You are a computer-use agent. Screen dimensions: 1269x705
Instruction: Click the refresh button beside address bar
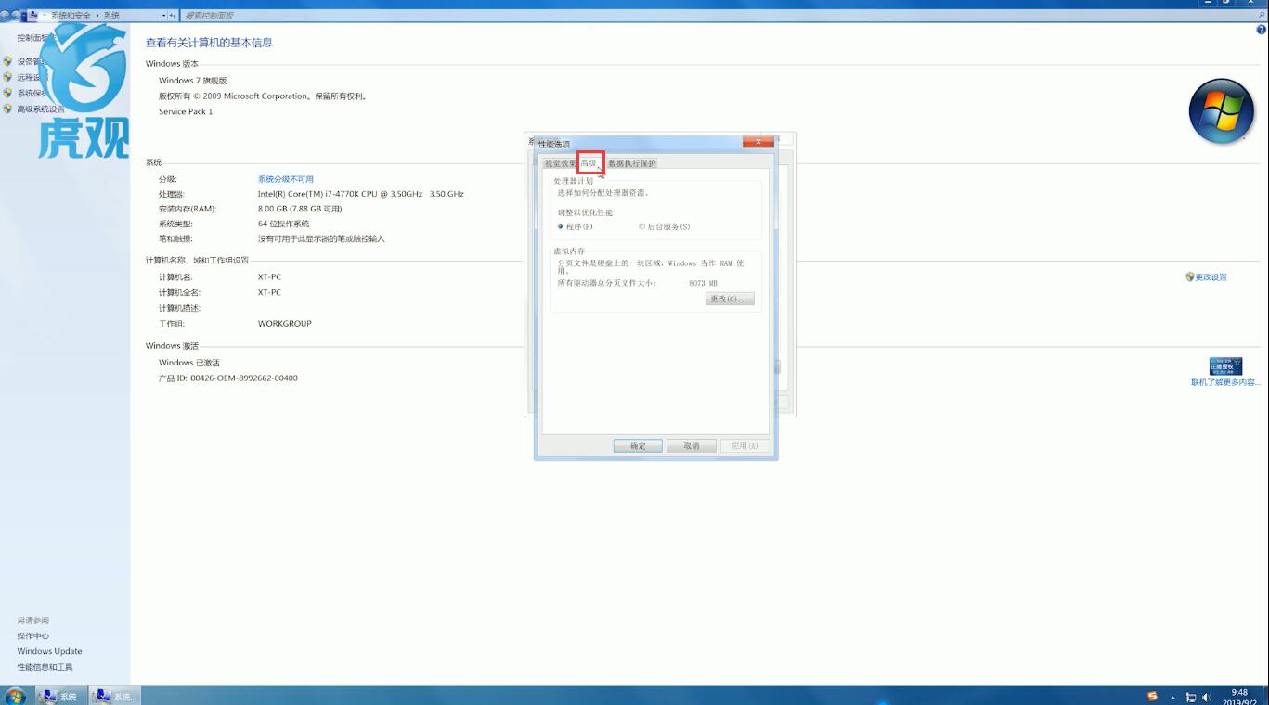click(173, 16)
